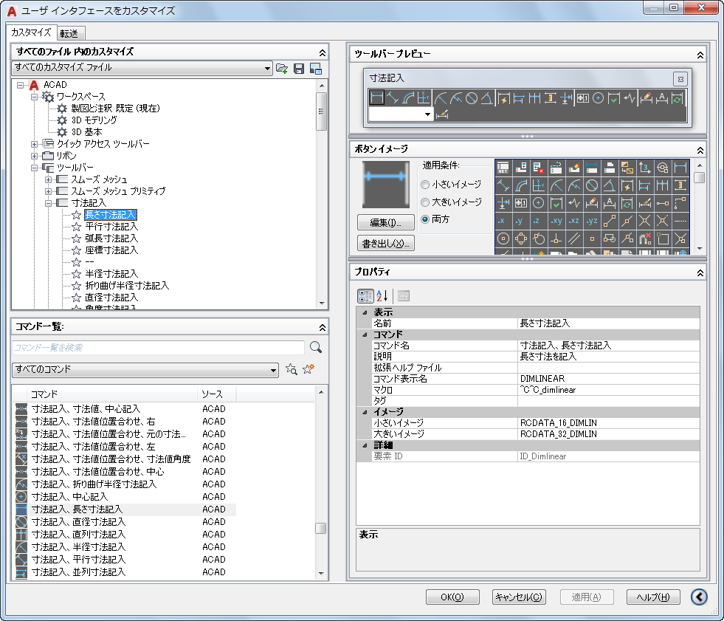Viewport: 724px width, 621px height.
Task: Pick the UCS axis '3' button image
Action: coord(644,168)
